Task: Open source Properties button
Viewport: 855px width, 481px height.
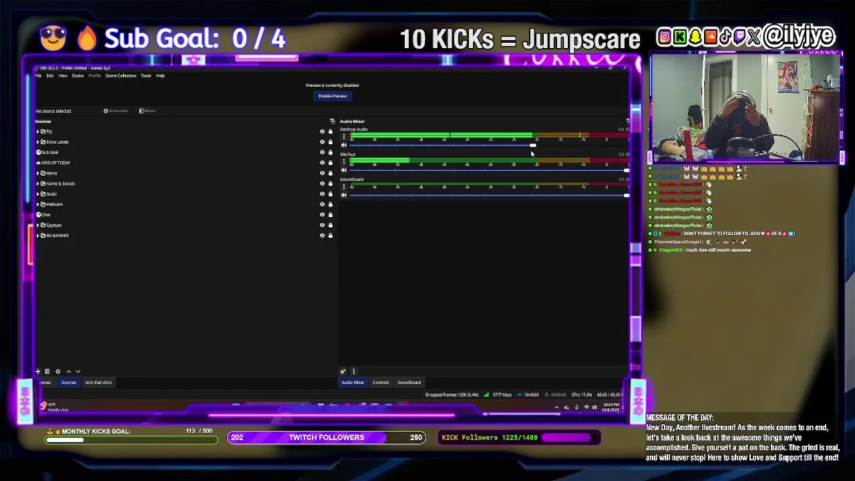Action: click(116, 111)
